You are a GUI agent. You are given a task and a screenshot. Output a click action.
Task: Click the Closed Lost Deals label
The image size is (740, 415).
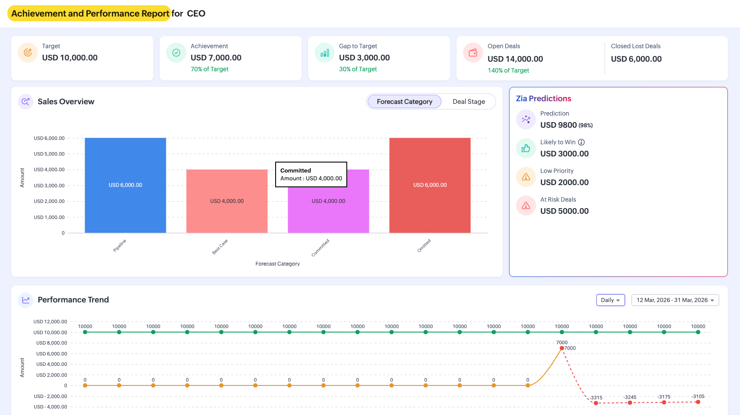pos(636,46)
